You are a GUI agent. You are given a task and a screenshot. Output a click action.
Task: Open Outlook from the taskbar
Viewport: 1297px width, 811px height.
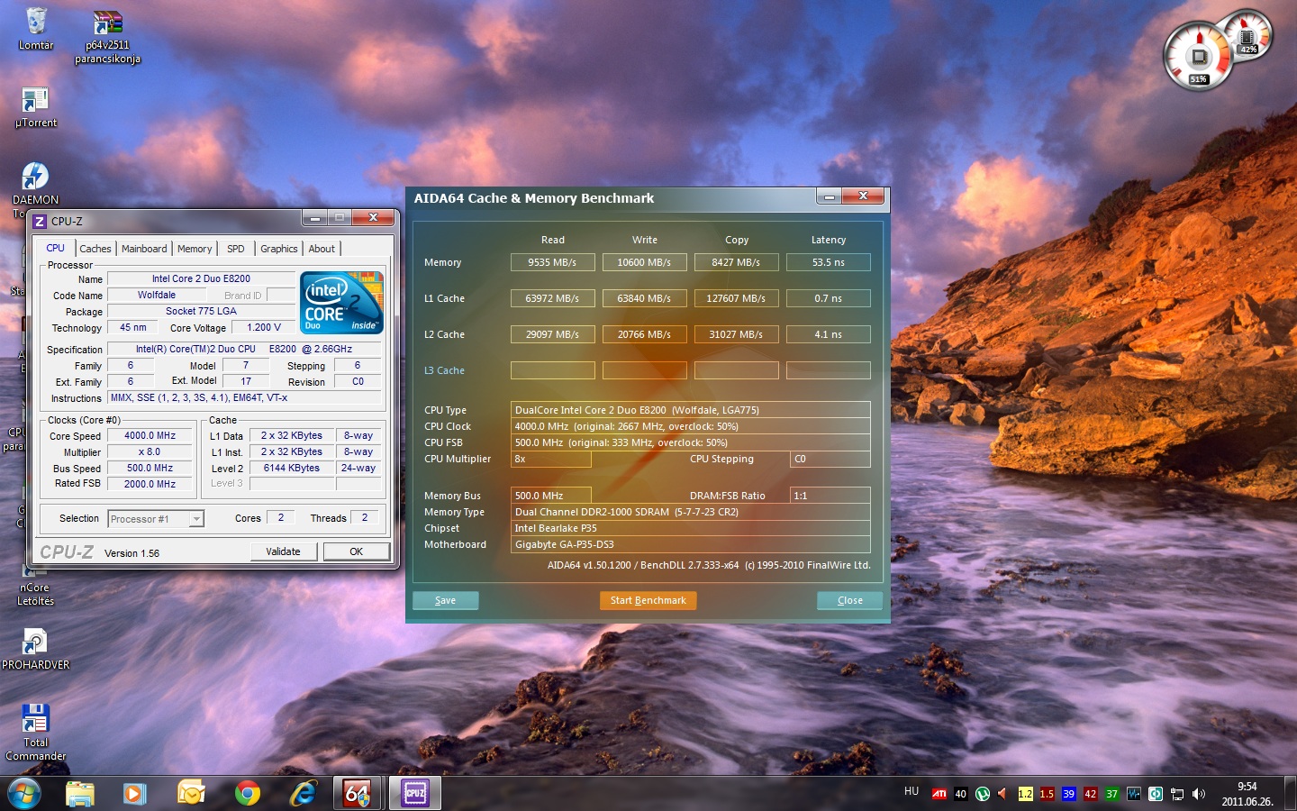191,793
